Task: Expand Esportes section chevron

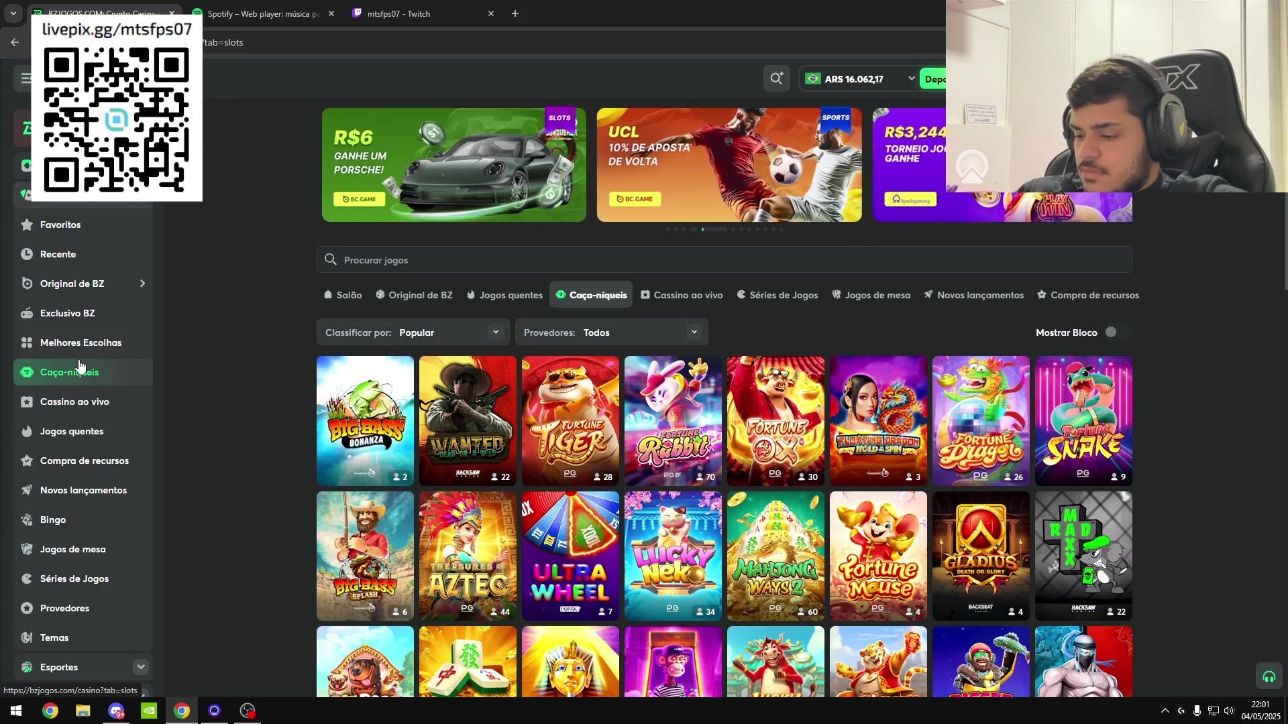Action: pos(141,667)
